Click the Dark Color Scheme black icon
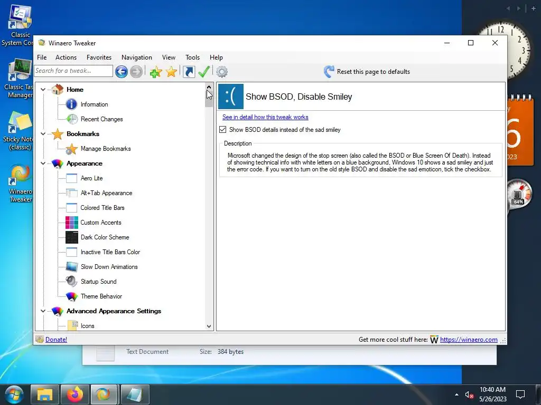Image resolution: width=541 pixels, height=405 pixels. 72,237
